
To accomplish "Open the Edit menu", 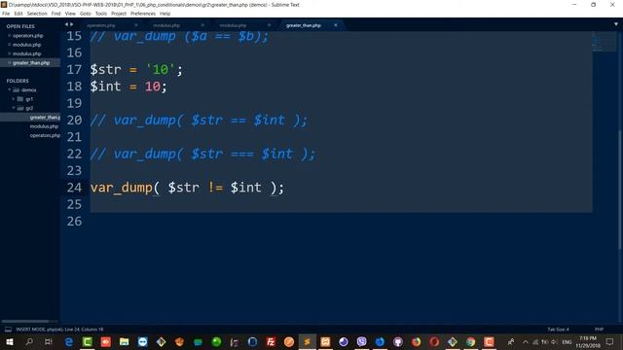I will tap(18, 14).
